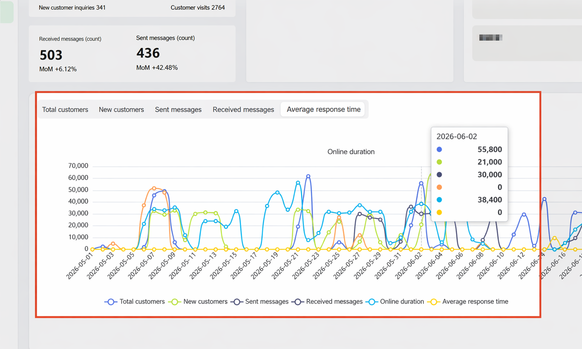
Task: Click the Received messages (count) label
Action: pos(70,39)
